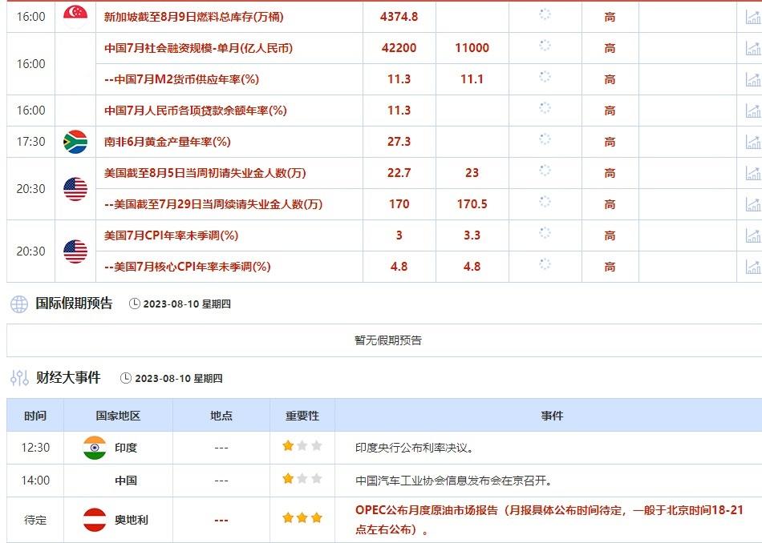This screenshot has width=762, height=543.
Task: Click the 国际假期预告 section heading
Action: pyautogui.click(x=74, y=304)
